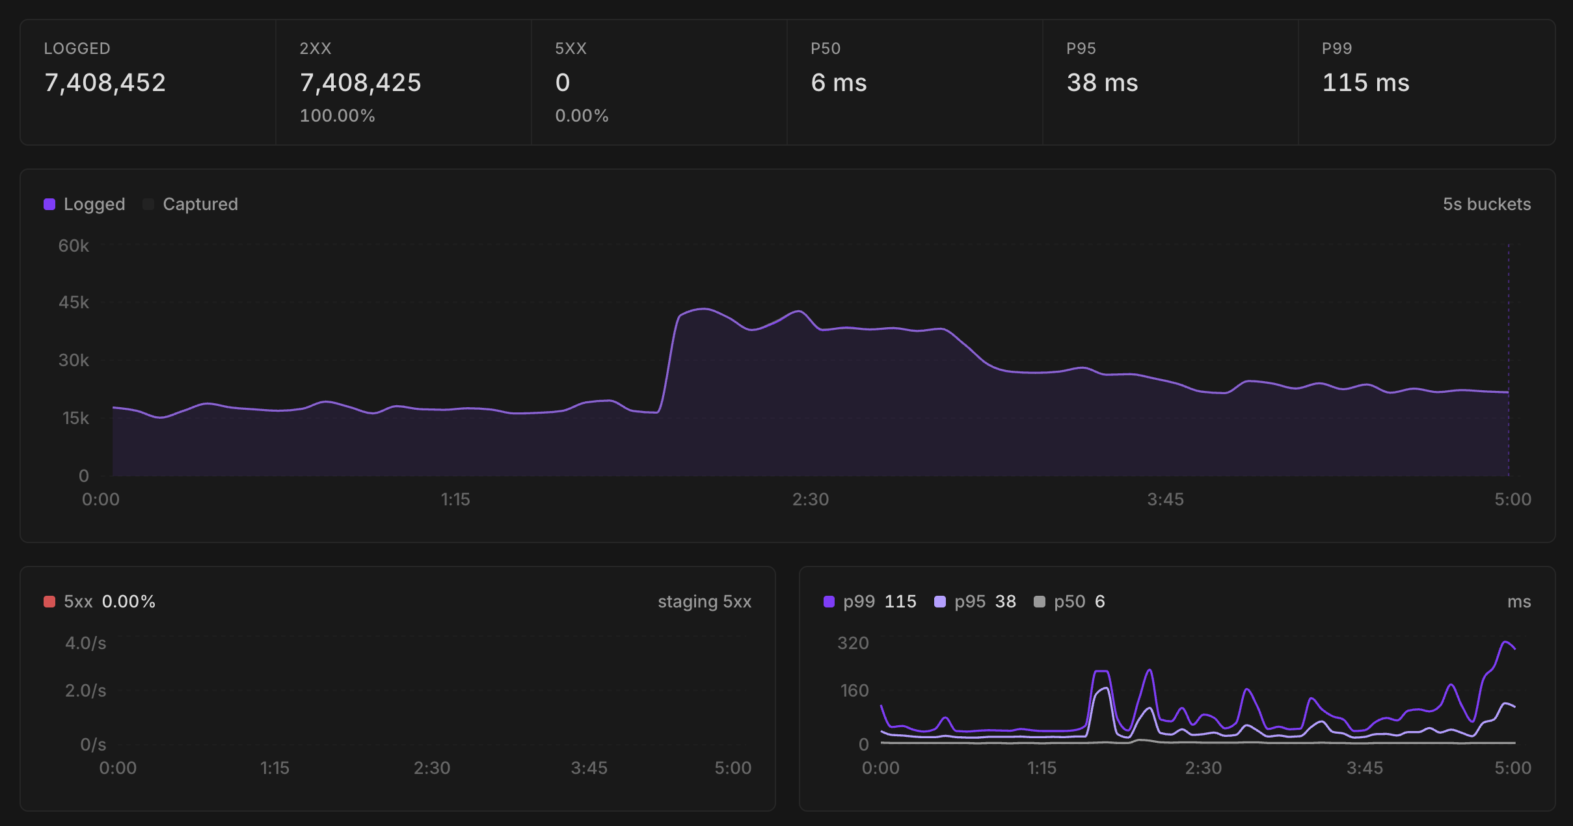Click the 2:30 tick on Logged chart
The image size is (1573, 826).
tap(811, 500)
